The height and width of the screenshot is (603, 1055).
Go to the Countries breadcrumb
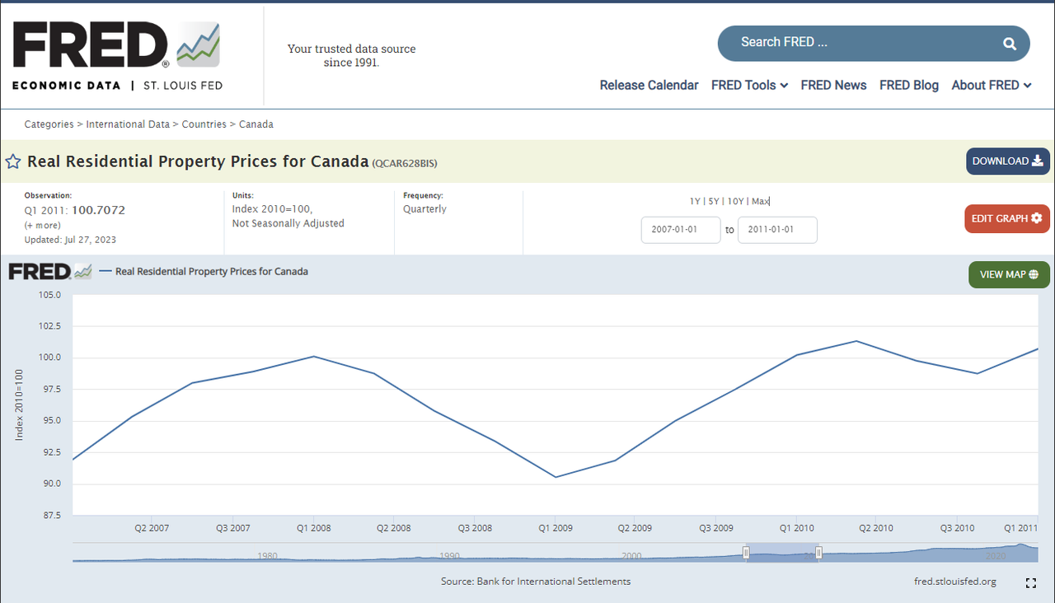click(204, 124)
